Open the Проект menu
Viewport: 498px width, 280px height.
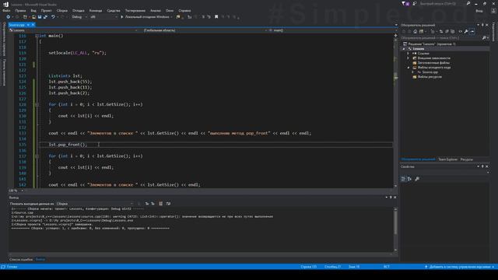47,10
